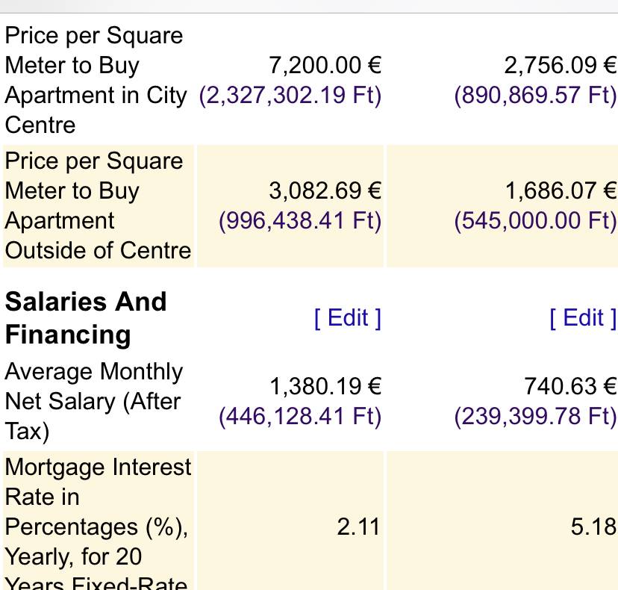Click the Average Monthly Net Salary label
This screenshot has width=618, height=590.
94,402
